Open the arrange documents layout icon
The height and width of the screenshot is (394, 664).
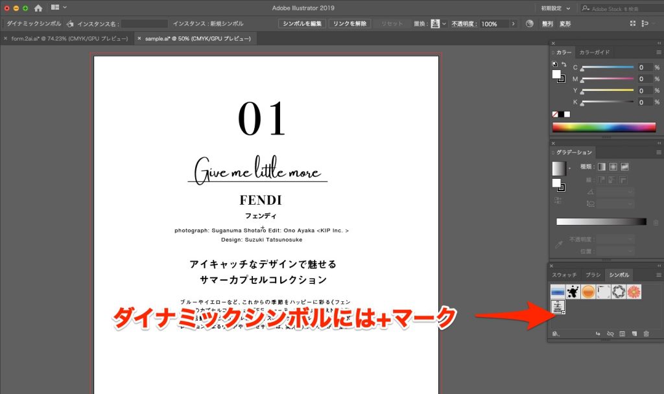pyautogui.click(x=55, y=7)
